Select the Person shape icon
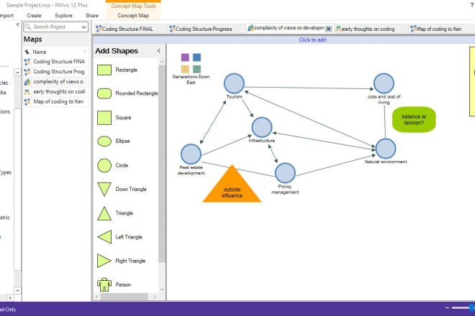 (x=104, y=284)
